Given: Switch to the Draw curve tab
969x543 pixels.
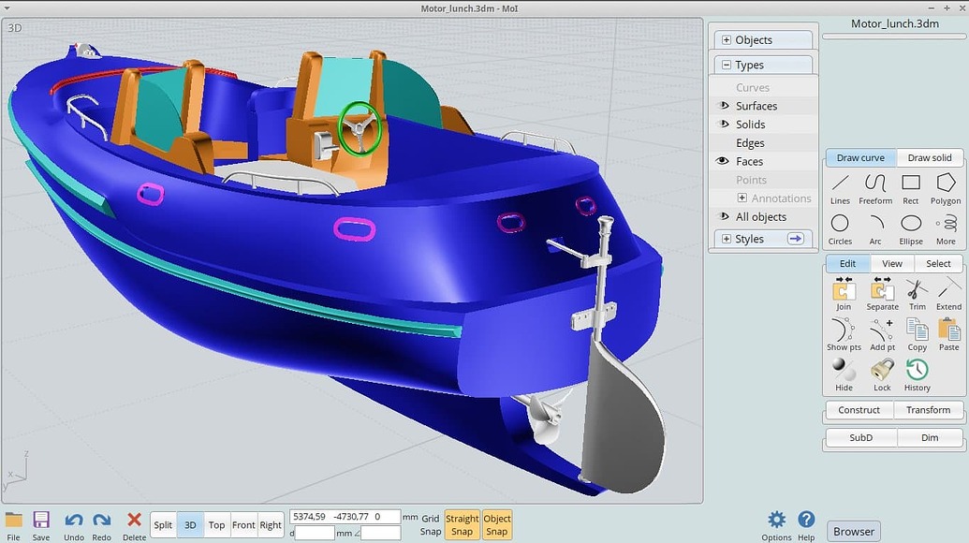Looking at the screenshot, I should pyautogui.click(x=860, y=157).
